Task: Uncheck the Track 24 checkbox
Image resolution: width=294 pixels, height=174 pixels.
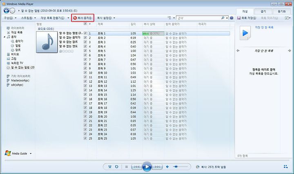Action: pos(85,134)
